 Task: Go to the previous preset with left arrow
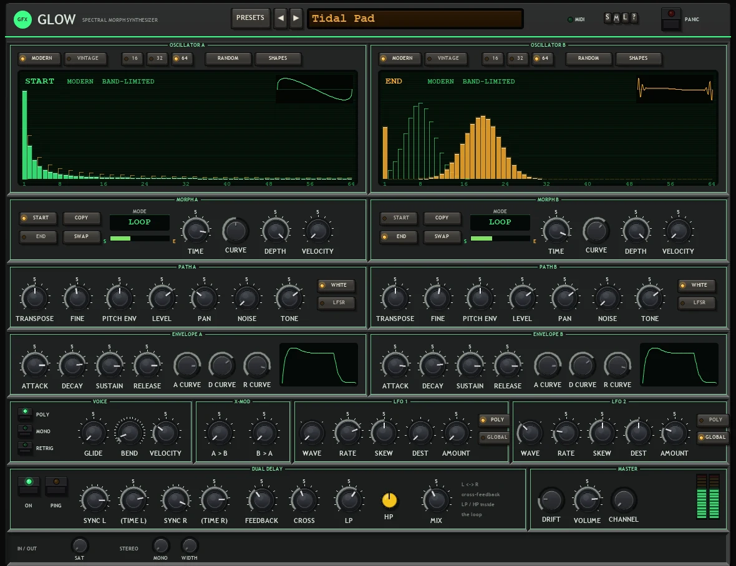(x=281, y=18)
